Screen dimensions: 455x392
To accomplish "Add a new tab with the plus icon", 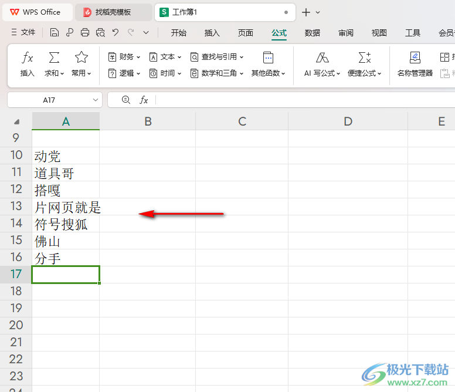I will [x=306, y=12].
